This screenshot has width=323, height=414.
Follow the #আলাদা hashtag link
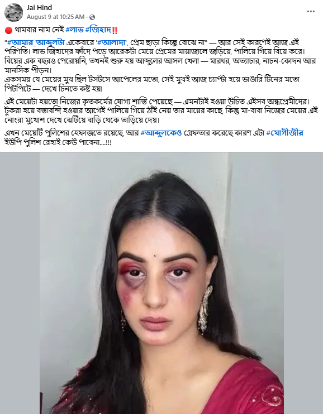[111, 42]
